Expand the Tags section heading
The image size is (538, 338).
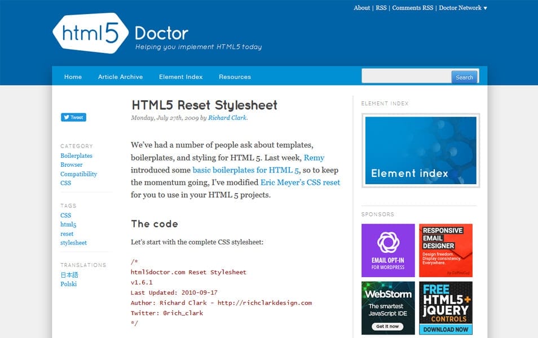(68, 206)
